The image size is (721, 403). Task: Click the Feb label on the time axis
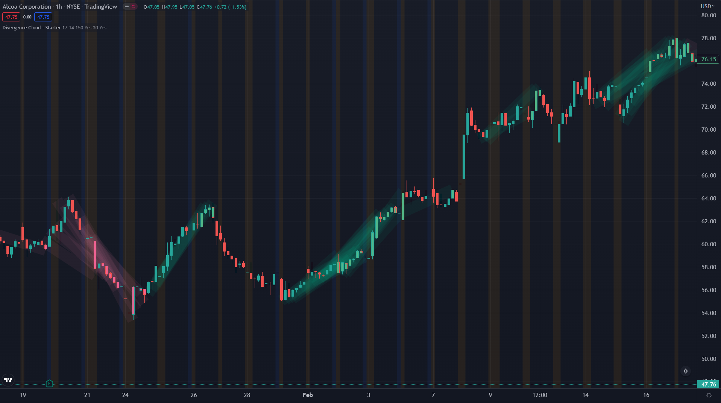pyautogui.click(x=308, y=395)
